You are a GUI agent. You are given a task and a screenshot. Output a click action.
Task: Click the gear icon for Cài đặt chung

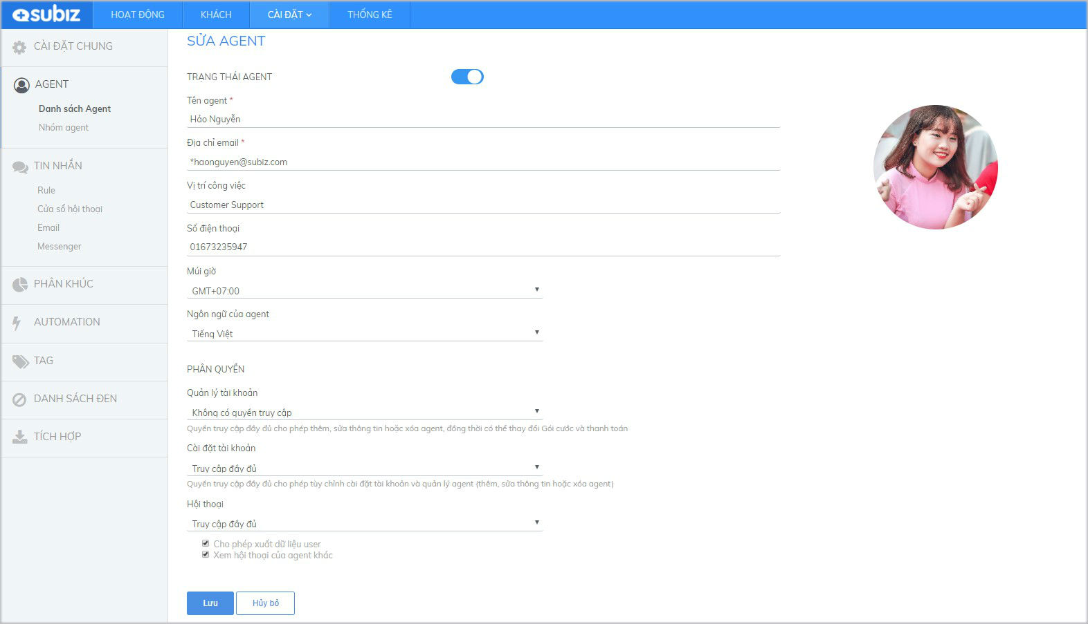click(x=19, y=47)
